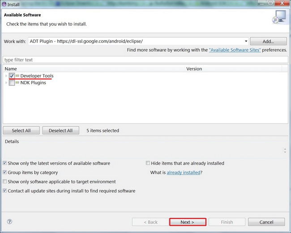The image size is (291, 233).
Task: Open the Available Software Sites link
Action: pos(235,50)
